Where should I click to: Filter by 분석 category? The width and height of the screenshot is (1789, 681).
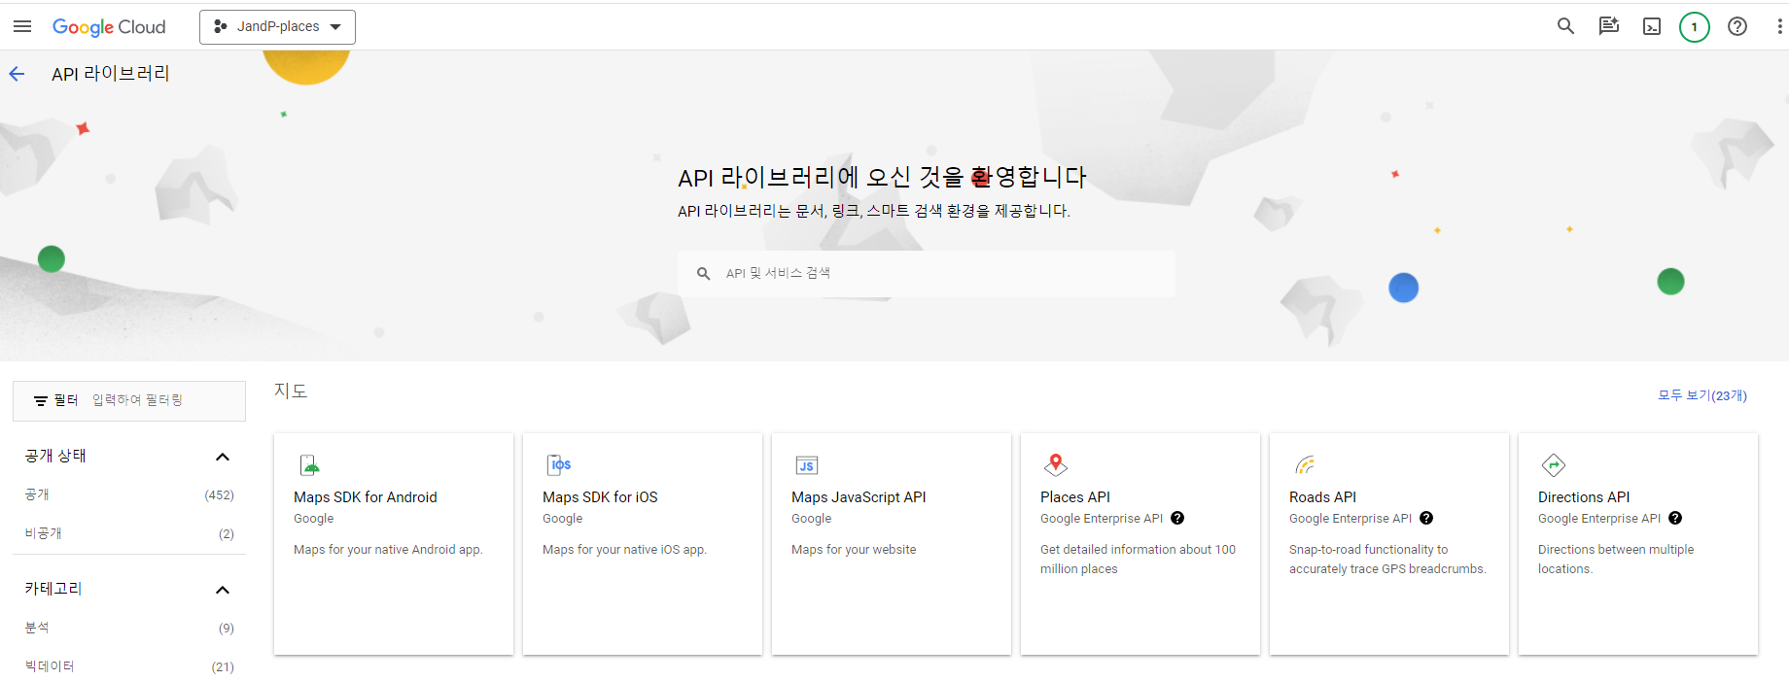pos(129,628)
